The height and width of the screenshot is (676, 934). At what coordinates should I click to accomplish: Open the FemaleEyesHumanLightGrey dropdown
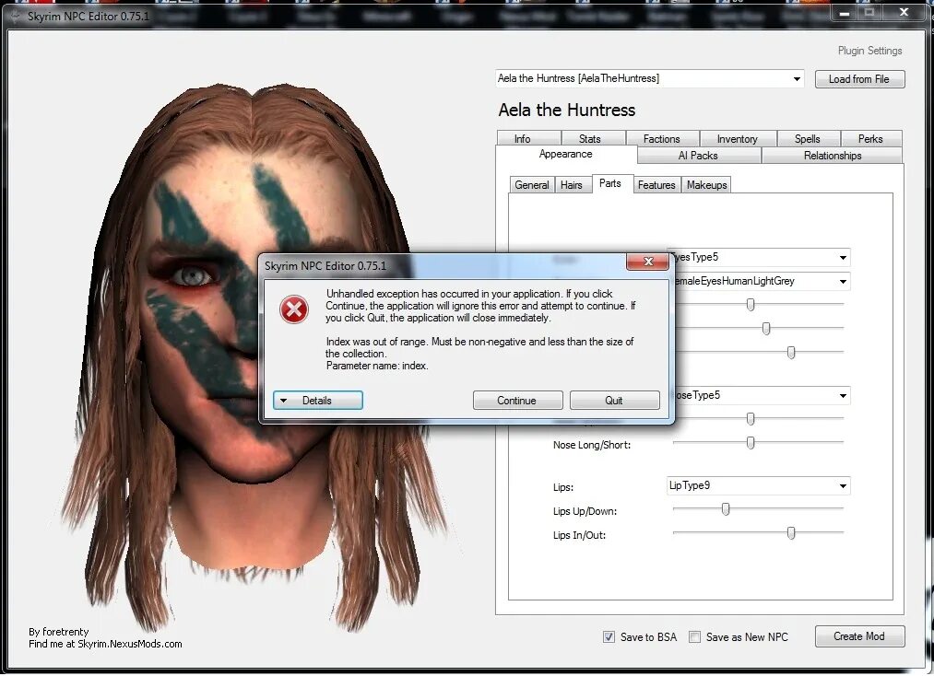point(843,282)
